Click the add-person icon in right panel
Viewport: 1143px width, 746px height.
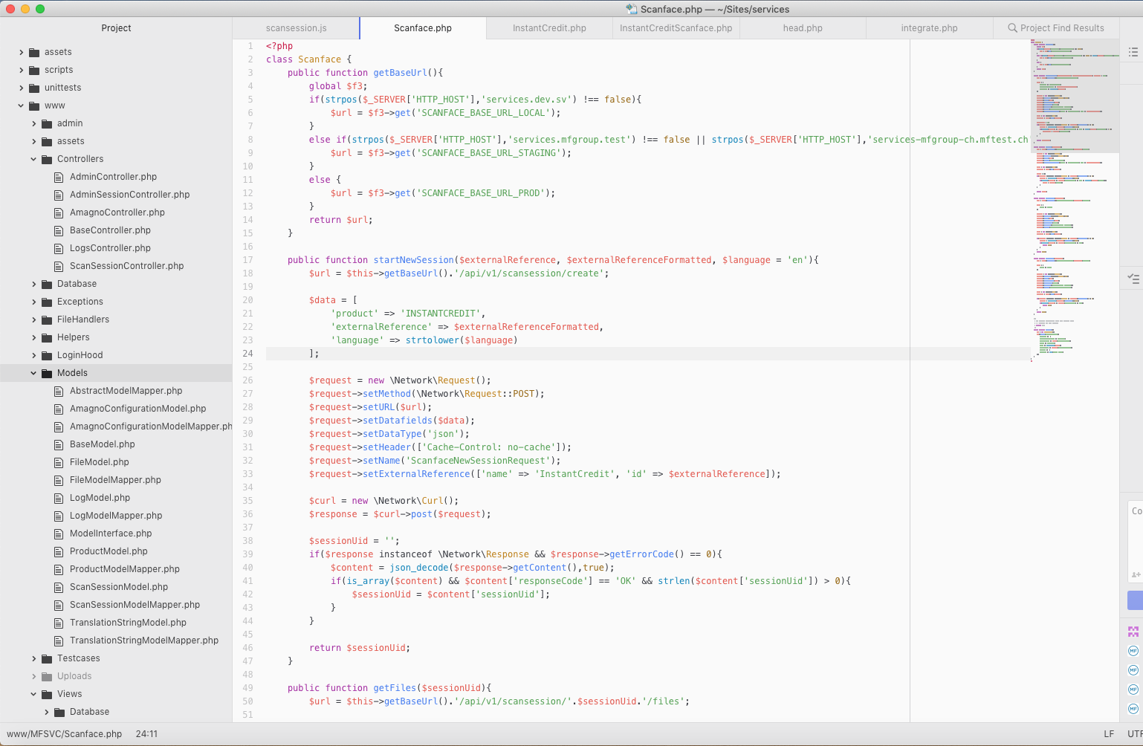[1136, 574]
